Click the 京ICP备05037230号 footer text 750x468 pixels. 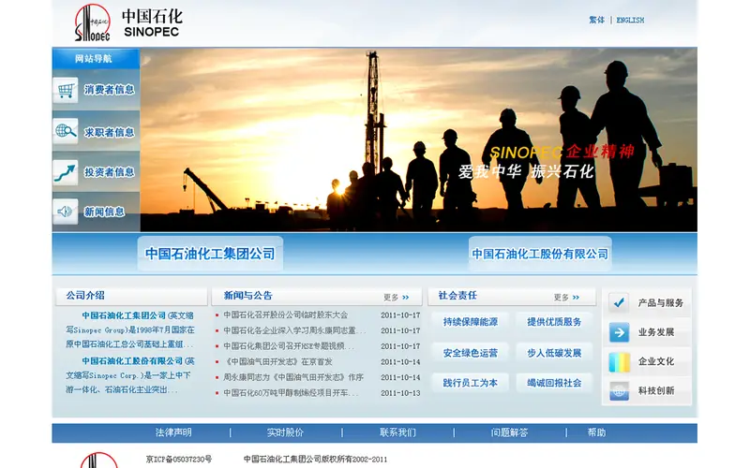179,460
